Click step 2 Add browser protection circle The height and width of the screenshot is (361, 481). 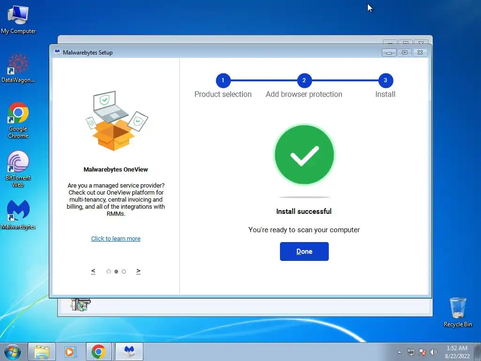coord(304,80)
